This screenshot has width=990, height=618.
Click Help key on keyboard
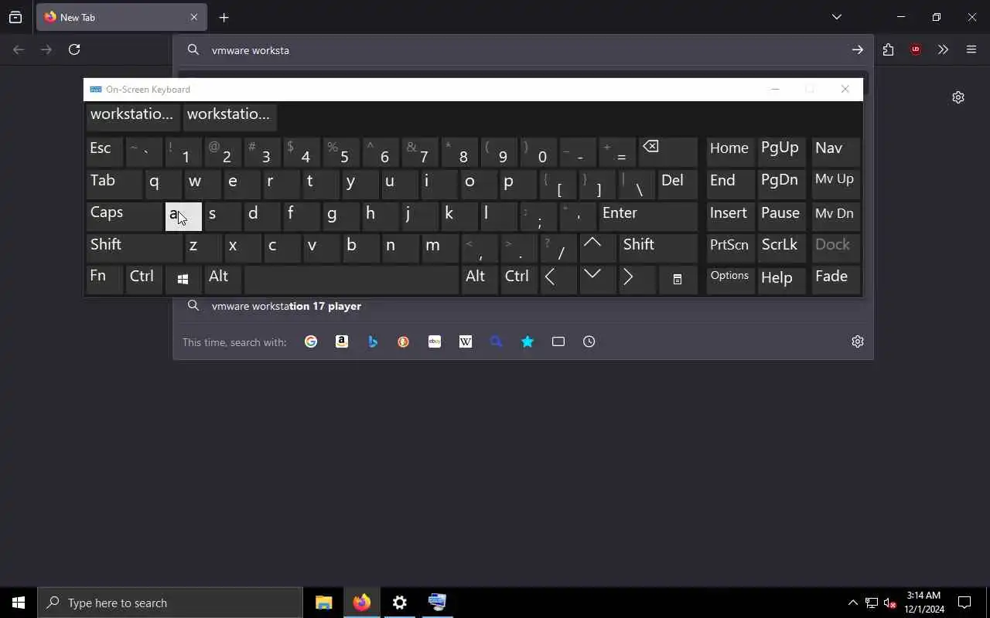pos(783,280)
